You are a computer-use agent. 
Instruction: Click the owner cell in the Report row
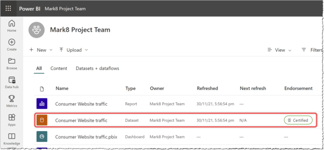click(x=167, y=104)
